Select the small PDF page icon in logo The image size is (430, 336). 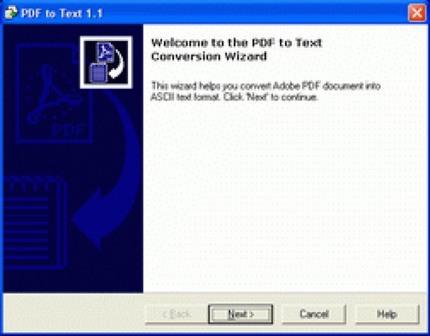point(105,52)
